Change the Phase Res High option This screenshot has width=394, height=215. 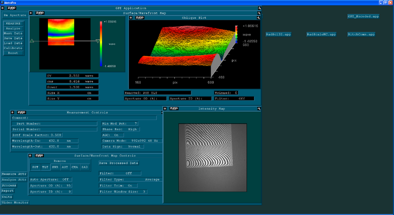[121, 129]
